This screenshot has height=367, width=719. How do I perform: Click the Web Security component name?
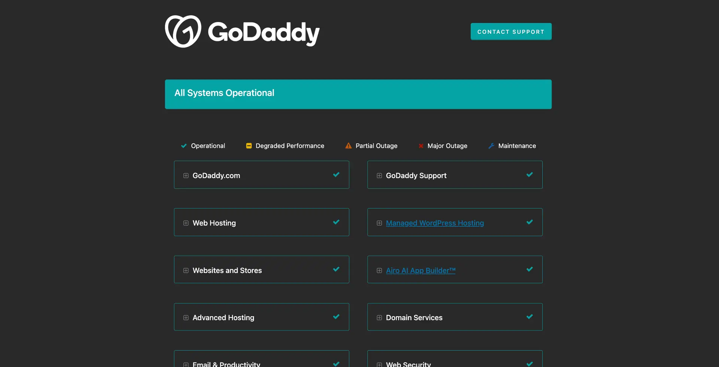[408, 364]
